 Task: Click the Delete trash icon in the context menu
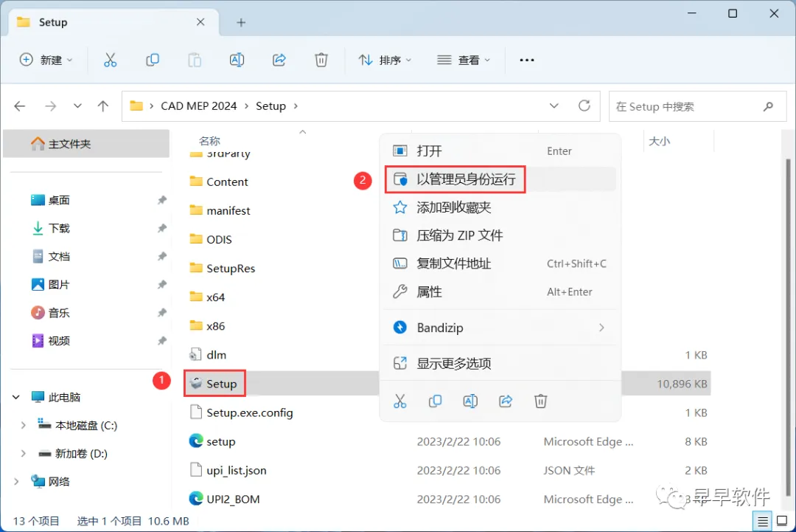(x=541, y=401)
